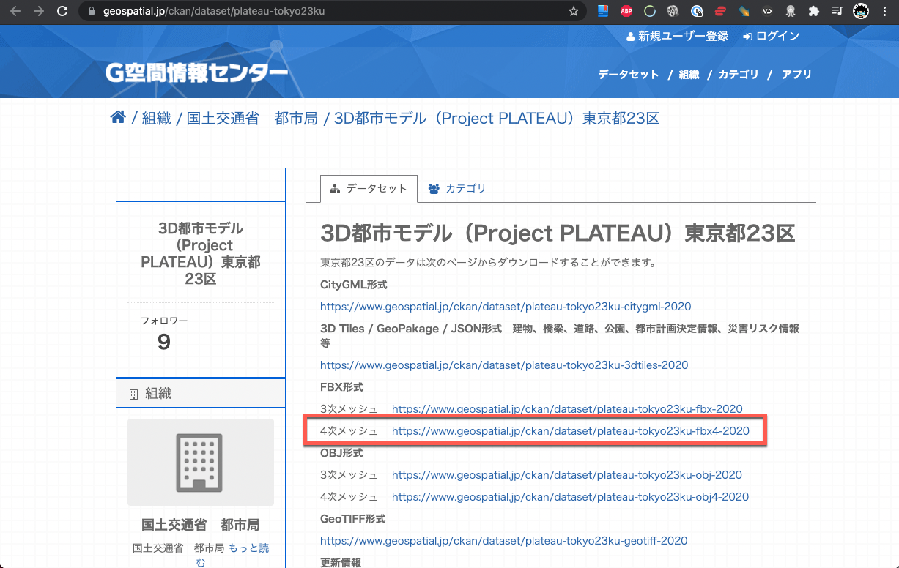The width and height of the screenshot is (899, 568).
Task: Open the film reel video extension icon
Action: click(x=672, y=11)
